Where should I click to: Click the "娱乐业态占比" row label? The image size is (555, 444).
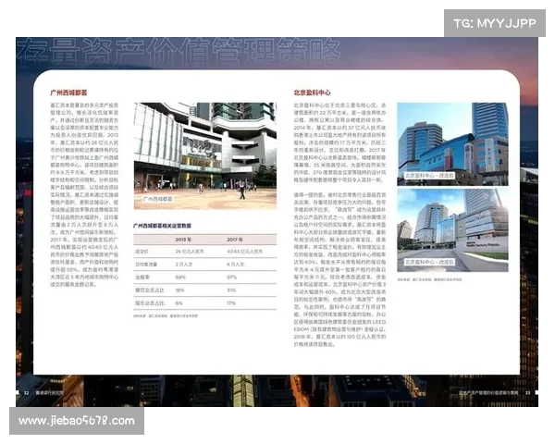[149, 303]
